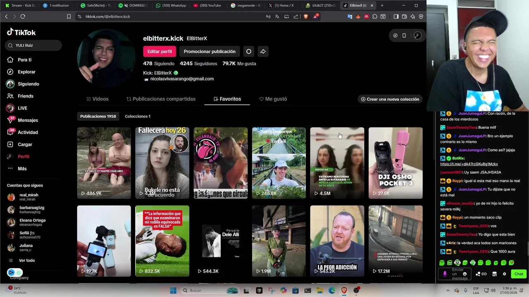Click the emoji picker in chat input
The width and height of the screenshot is (529, 297).
[465, 274]
